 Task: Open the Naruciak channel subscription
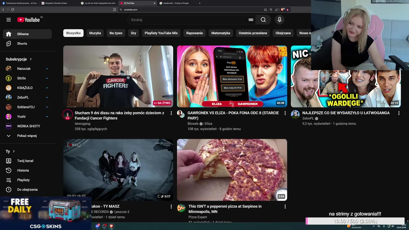27,69
